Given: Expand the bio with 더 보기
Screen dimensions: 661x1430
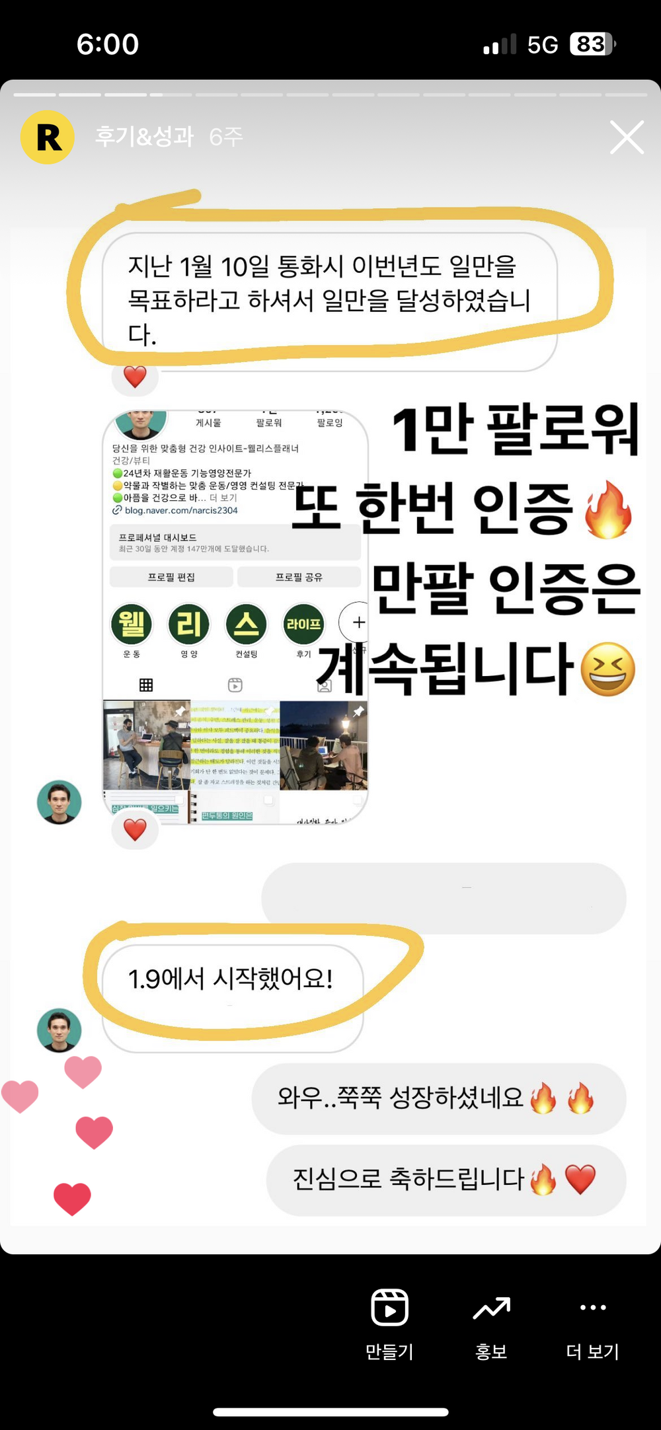Looking at the screenshot, I should 223,498.
